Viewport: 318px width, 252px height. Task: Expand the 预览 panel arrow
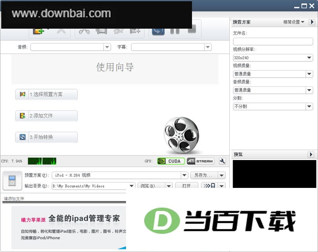(x=311, y=154)
